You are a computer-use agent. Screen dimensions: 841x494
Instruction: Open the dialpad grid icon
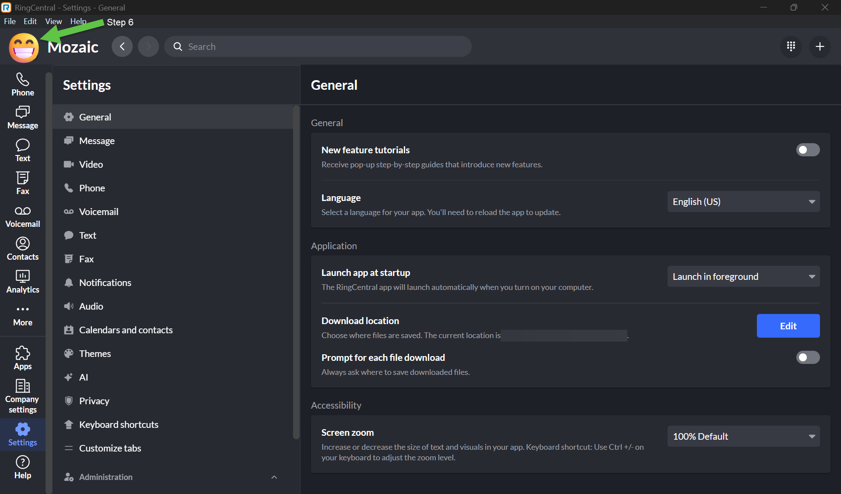tap(791, 46)
